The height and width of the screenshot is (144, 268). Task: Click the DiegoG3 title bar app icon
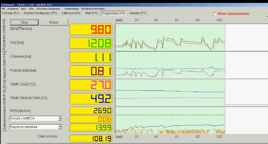pyautogui.click(x=2, y=5)
